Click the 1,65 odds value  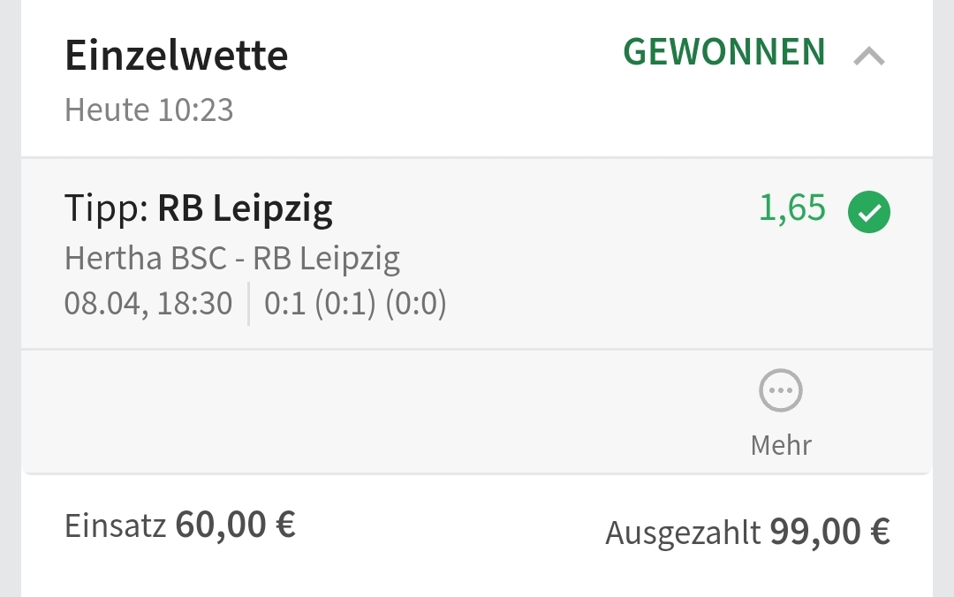click(x=792, y=209)
